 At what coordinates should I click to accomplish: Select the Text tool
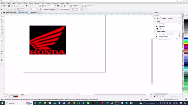pyautogui.click(x=2, y=41)
